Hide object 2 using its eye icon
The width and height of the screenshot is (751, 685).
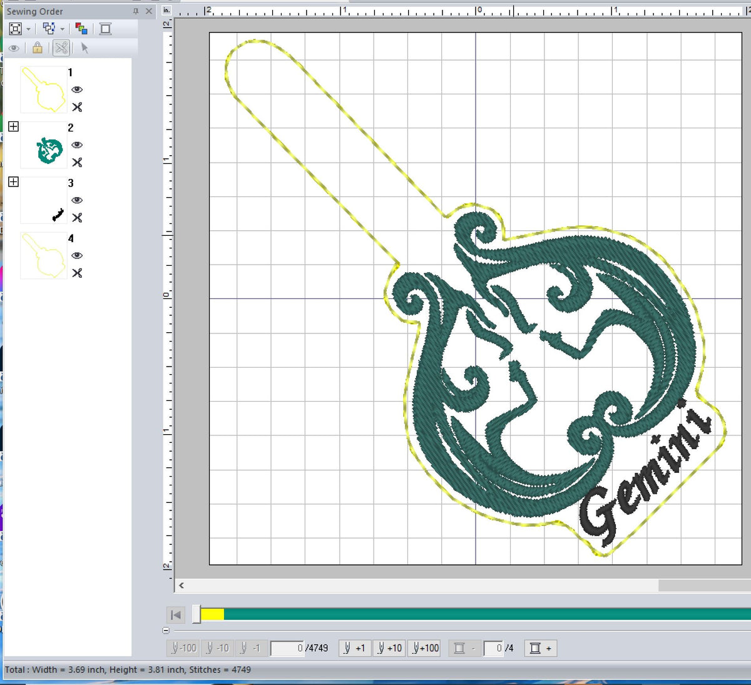point(77,145)
